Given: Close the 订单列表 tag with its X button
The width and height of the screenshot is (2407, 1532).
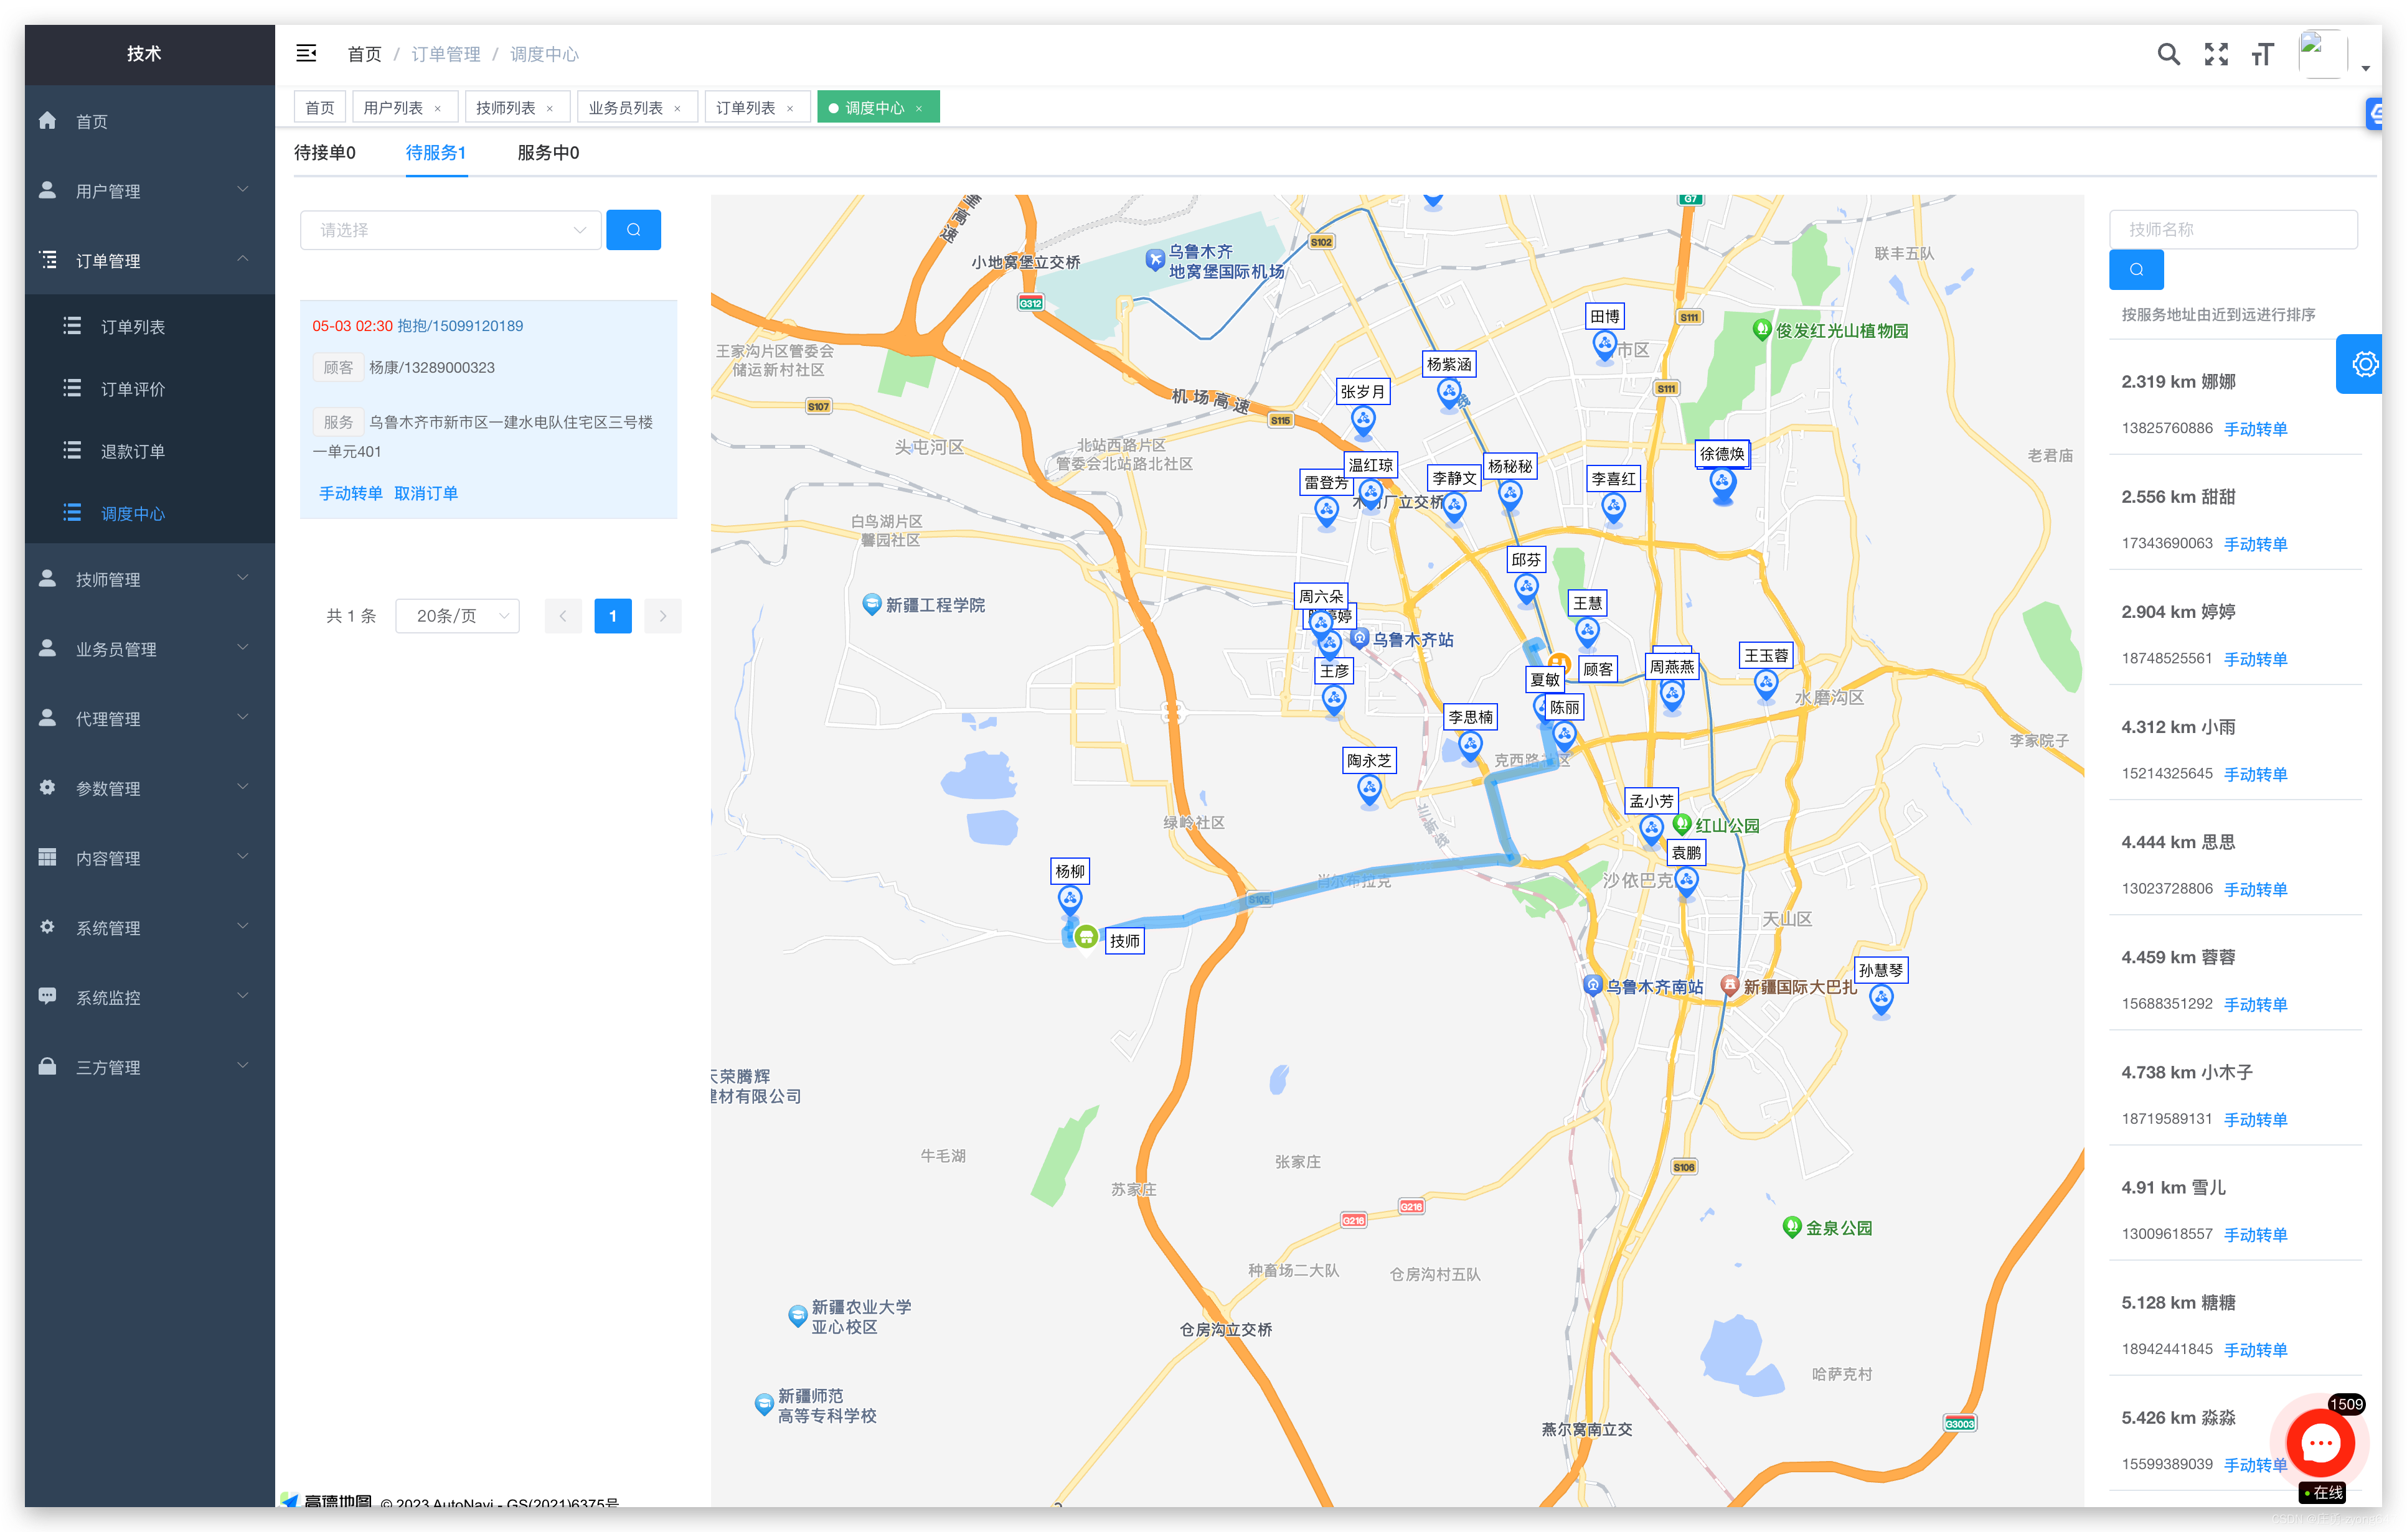Looking at the screenshot, I should 791,107.
